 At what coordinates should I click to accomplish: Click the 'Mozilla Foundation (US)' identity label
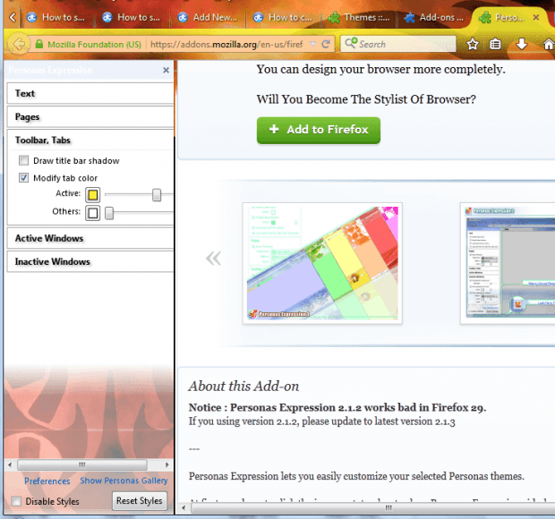(x=95, y=44)
